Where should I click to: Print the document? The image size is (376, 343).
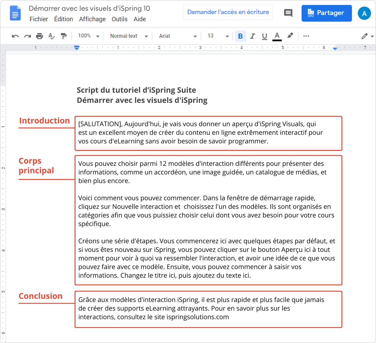pos(39,36)
